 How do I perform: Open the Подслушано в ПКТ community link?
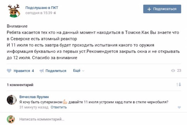(42, 8)
